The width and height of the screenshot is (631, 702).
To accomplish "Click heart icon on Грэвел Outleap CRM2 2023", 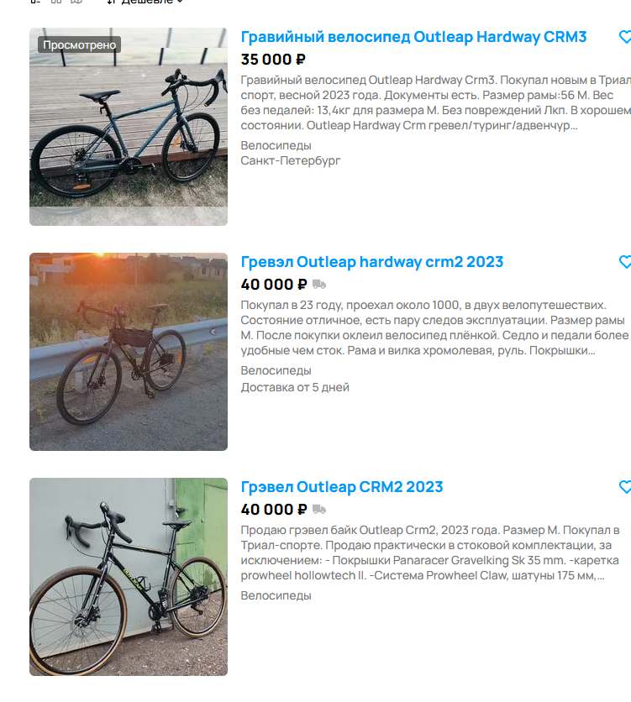I will point(625,487).
